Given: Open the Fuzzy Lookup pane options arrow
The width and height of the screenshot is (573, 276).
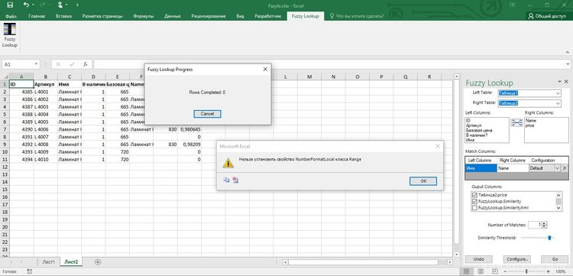Looking at the screenshot, I should [x=559, y=82].
